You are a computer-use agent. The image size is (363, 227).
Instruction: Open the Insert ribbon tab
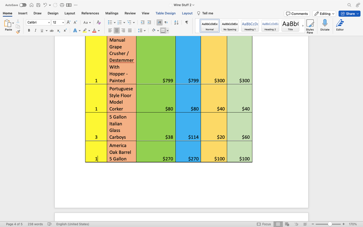[23, 13]
